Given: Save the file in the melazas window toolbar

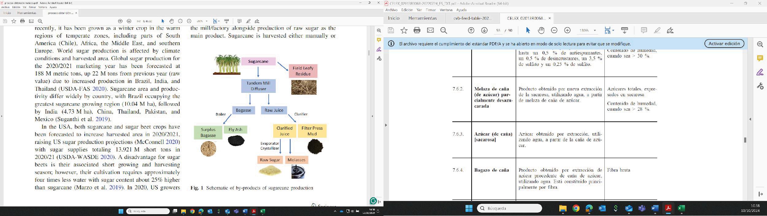Looking at the screenshot, I should pyautogui.click(x=5, y=21).
